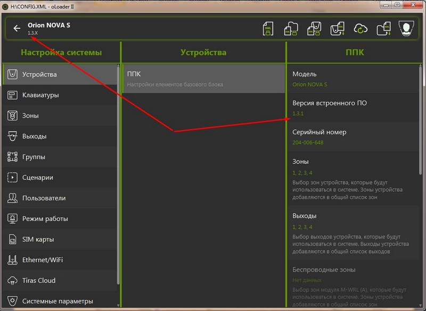Click the Настройка системы column heading
The height and width of the screenshot is (311, 426).
click(x=61, y=52)
